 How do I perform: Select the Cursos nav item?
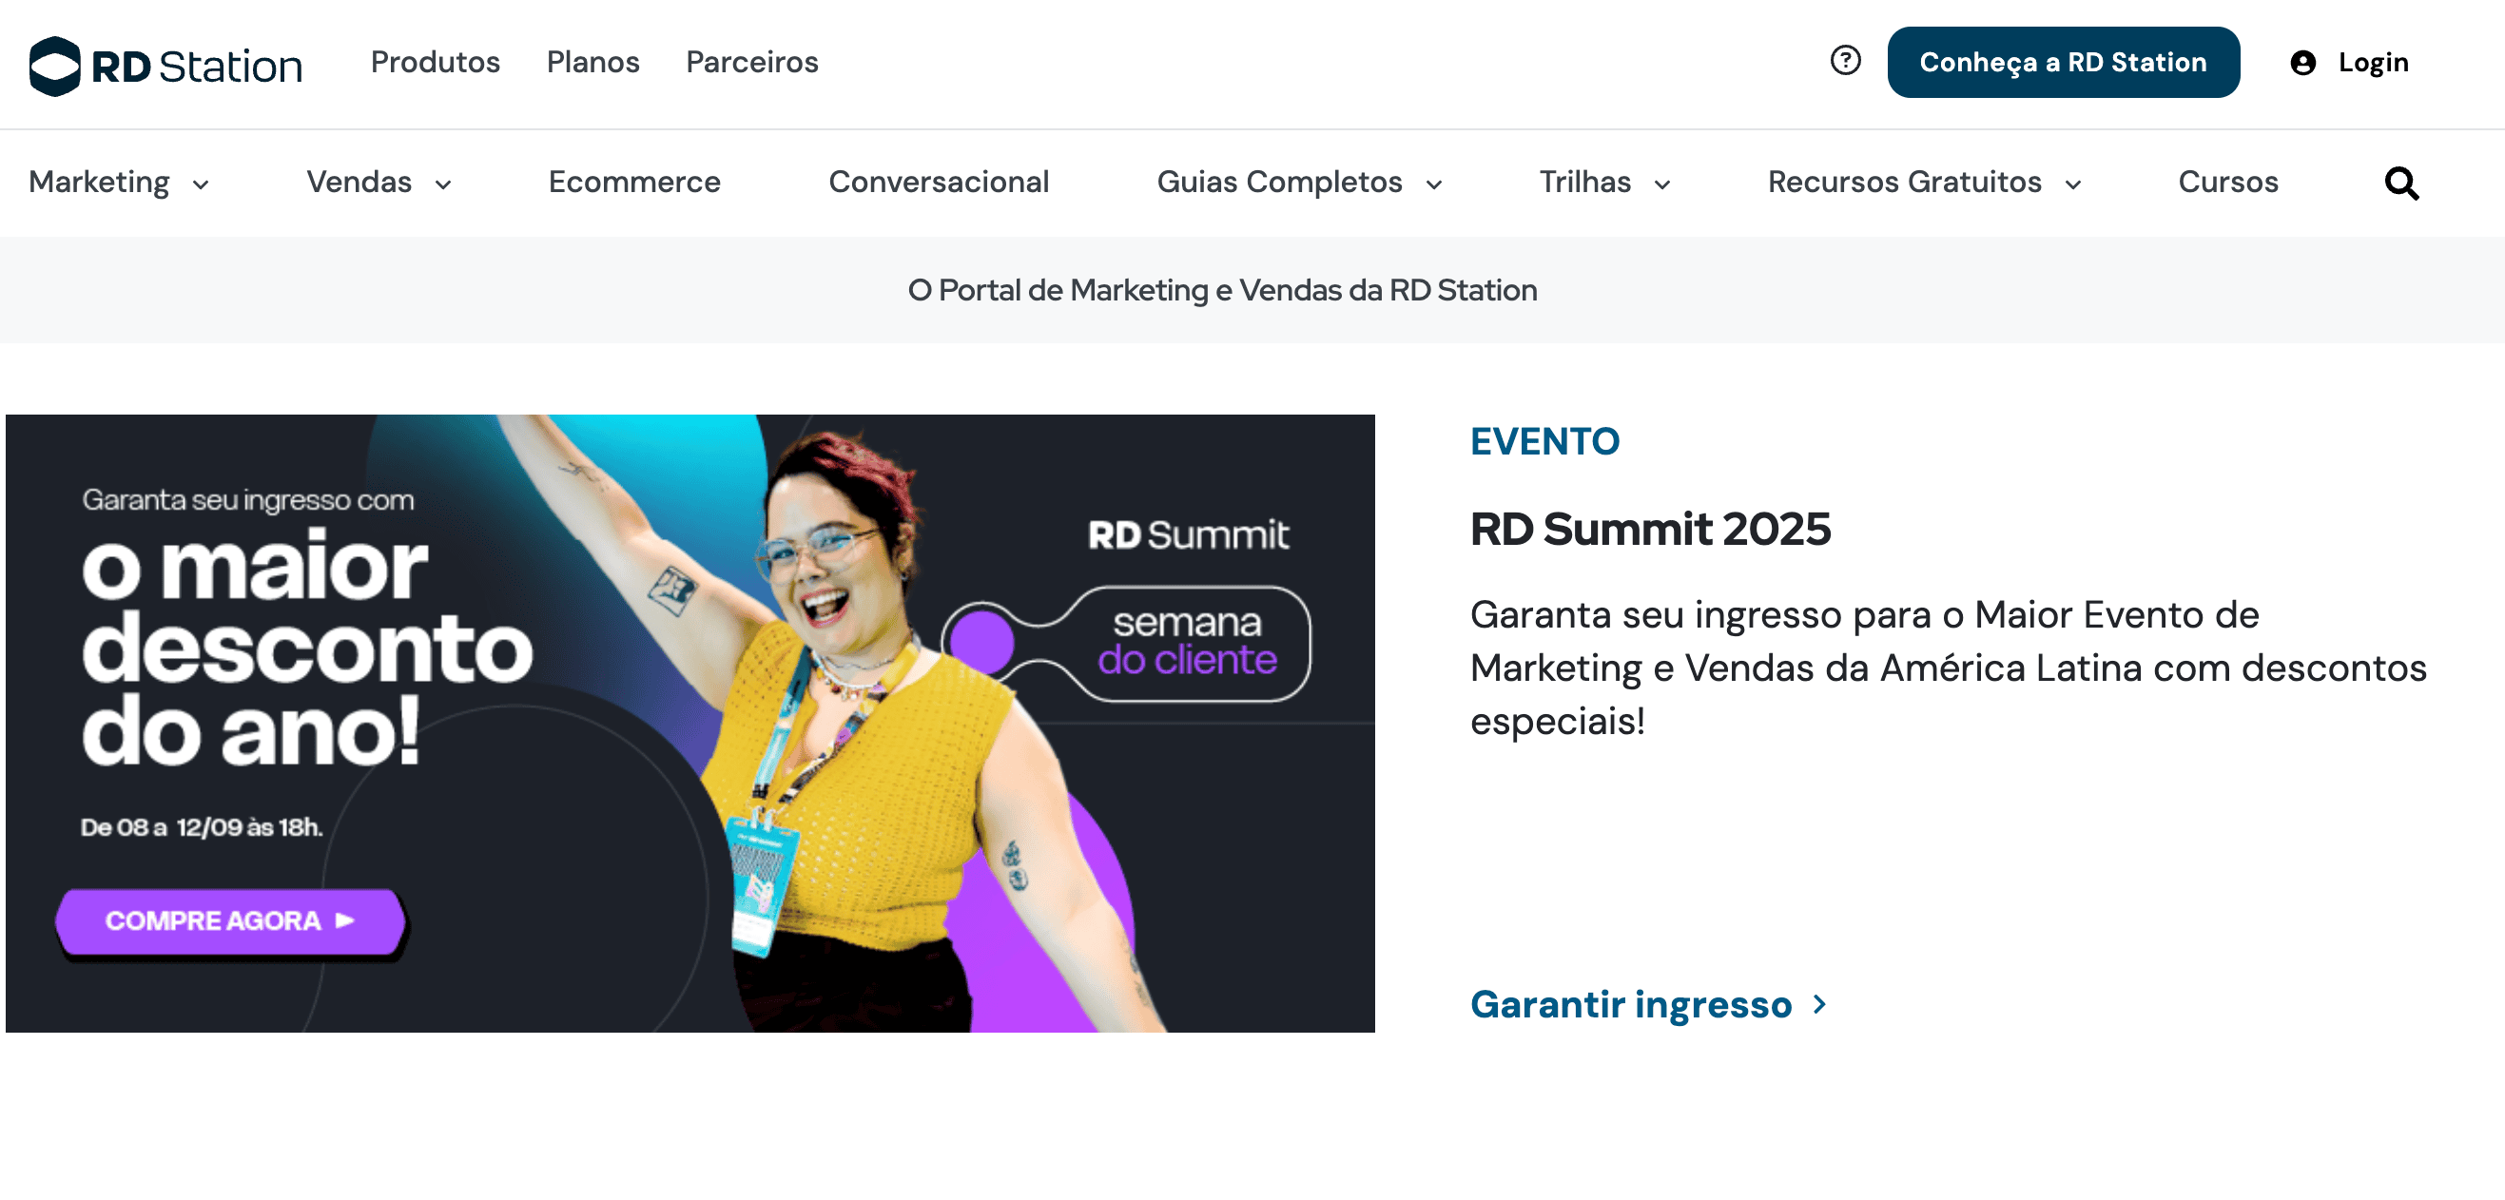click(2227, 182)
